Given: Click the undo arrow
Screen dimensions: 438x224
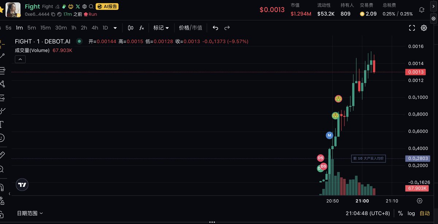Looking at the screenshot, I should pos(215,28).
